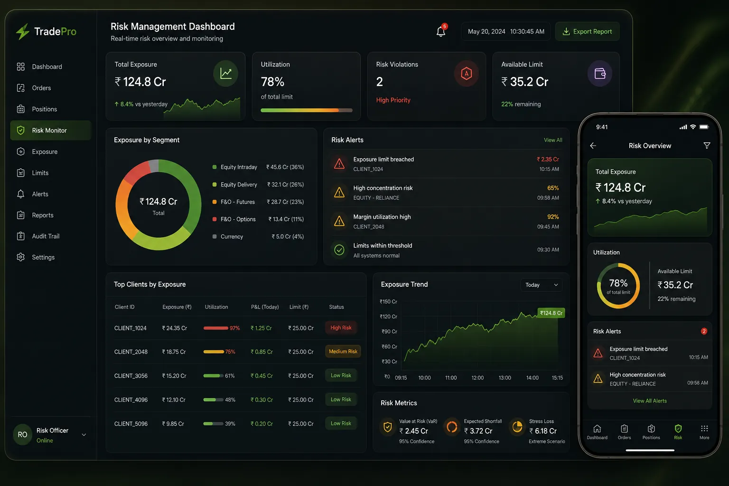Click the CLIENT_5096 table cell
Screen dimensions: 729x486
click(131, 424)
